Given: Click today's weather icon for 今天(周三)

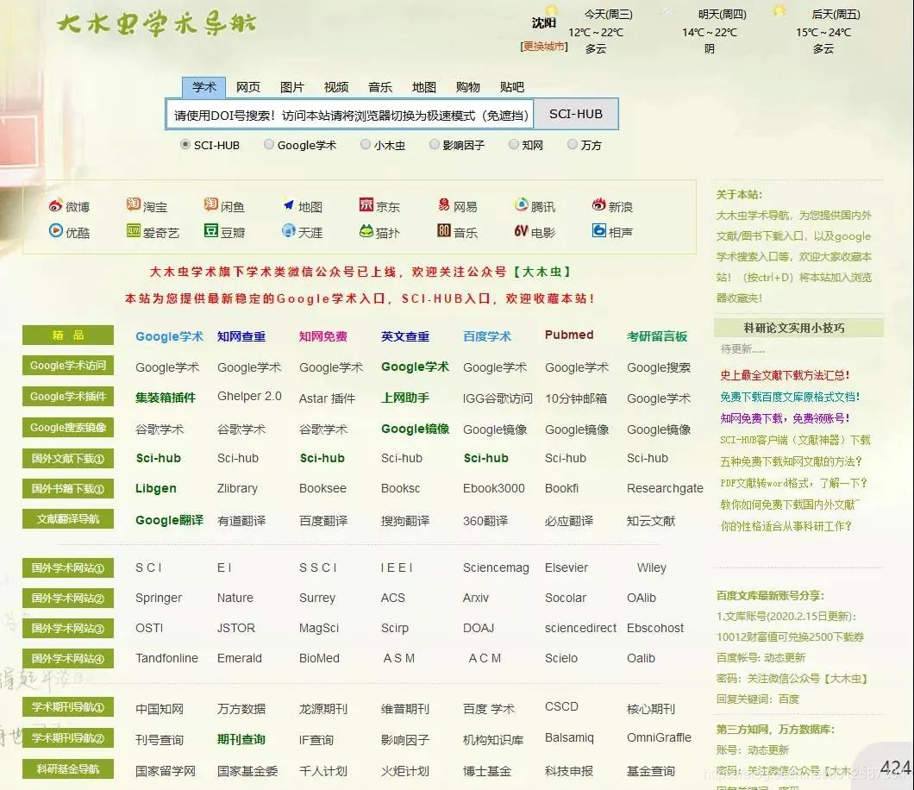Looking at the screenshot, I should click(x=551, y=11).
